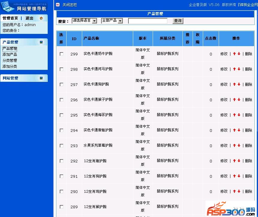Tick the checkbox for product 290
Viewport: 258px width, 217px height.
click(61, 192)
